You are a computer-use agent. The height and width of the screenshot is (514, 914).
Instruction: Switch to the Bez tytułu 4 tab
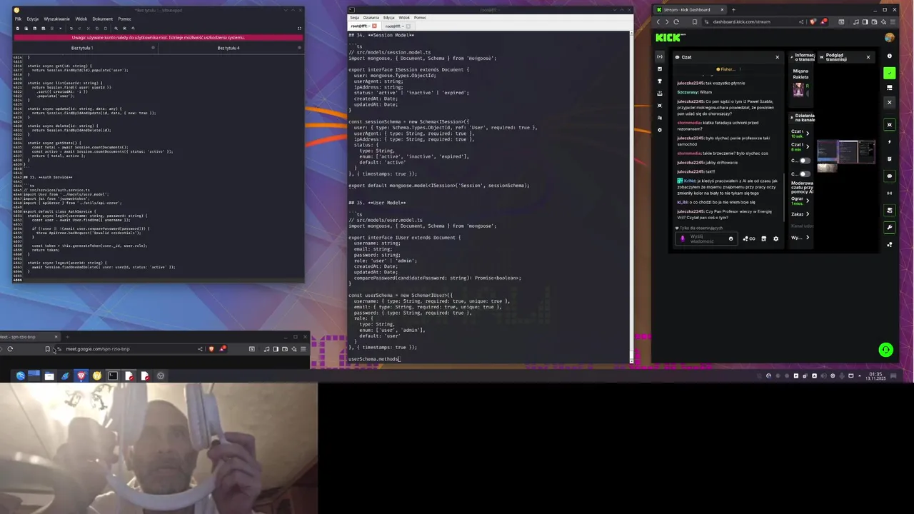[x=228, y=48]
